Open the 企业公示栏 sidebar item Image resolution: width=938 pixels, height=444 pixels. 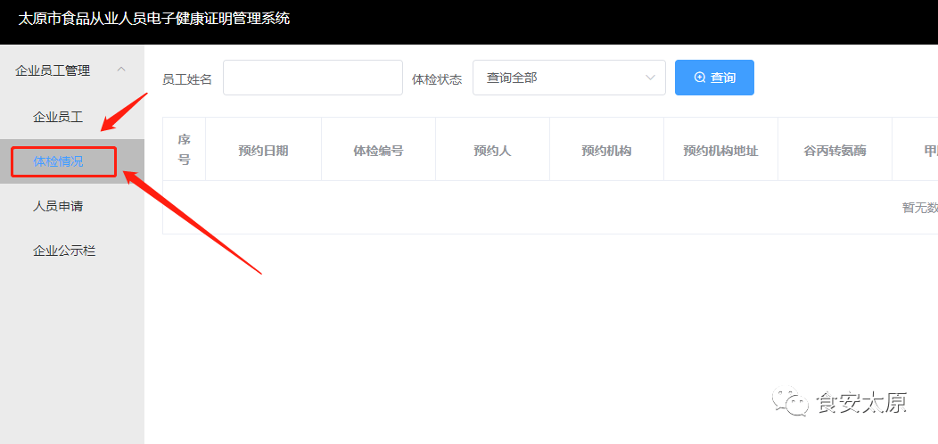click(x=64, y=251)
